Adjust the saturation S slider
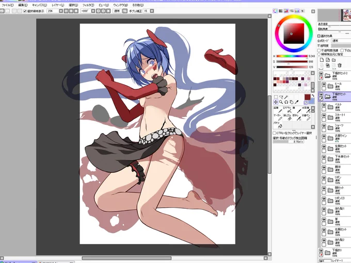Screen dimensions: 351x263 click(x=292, y=61)
